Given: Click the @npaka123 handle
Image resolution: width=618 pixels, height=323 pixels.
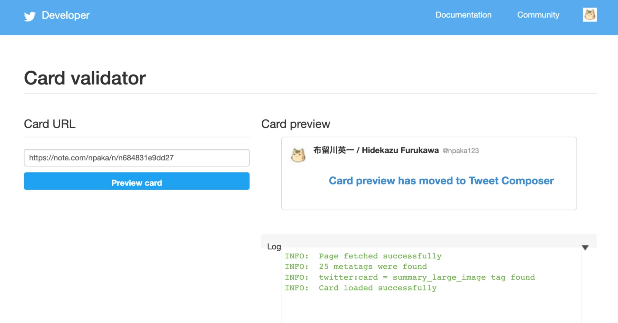Looking at the screenshot, I should (461, 151).
